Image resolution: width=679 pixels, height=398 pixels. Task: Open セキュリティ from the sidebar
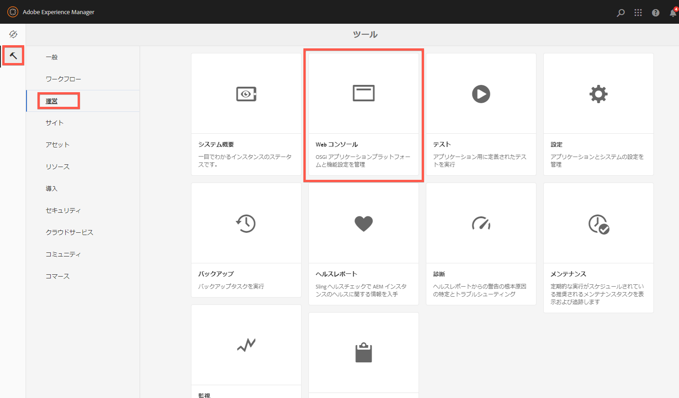(x=64, y=210)
